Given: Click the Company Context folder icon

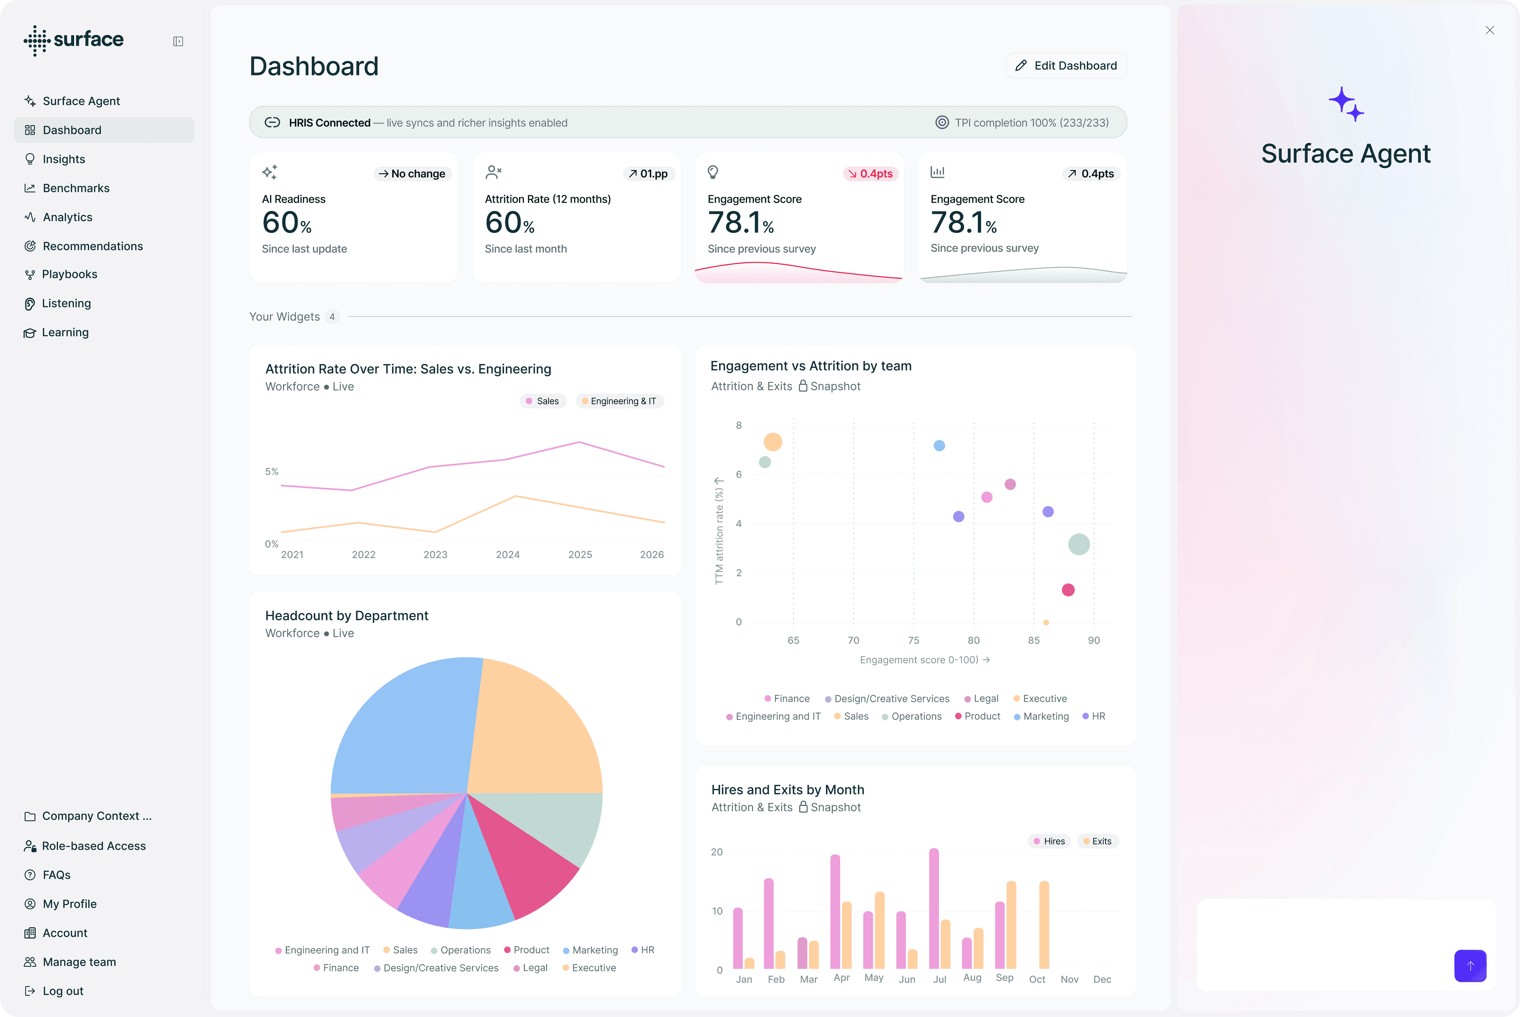Looking at the screenshot, I should (30, 817).
